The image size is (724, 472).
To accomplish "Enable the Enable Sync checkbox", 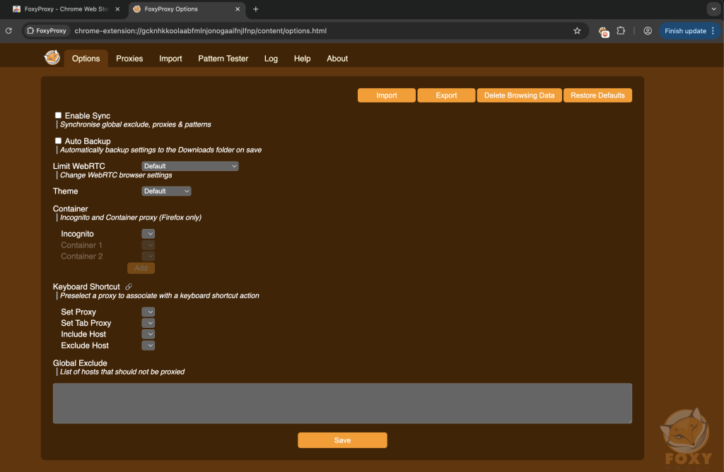I will 59,115.
